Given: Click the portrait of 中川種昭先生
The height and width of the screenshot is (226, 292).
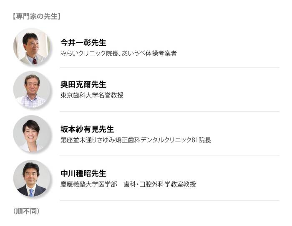Looking at the screenshot, I should pyautogui.click(x=32, y=179).
